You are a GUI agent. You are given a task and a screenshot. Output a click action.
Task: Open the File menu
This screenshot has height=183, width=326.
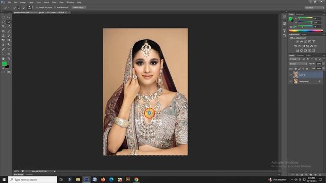tap(9, 2)
